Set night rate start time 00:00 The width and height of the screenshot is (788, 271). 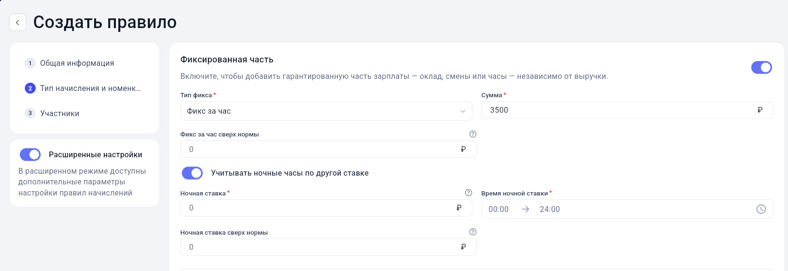(499, 209)
